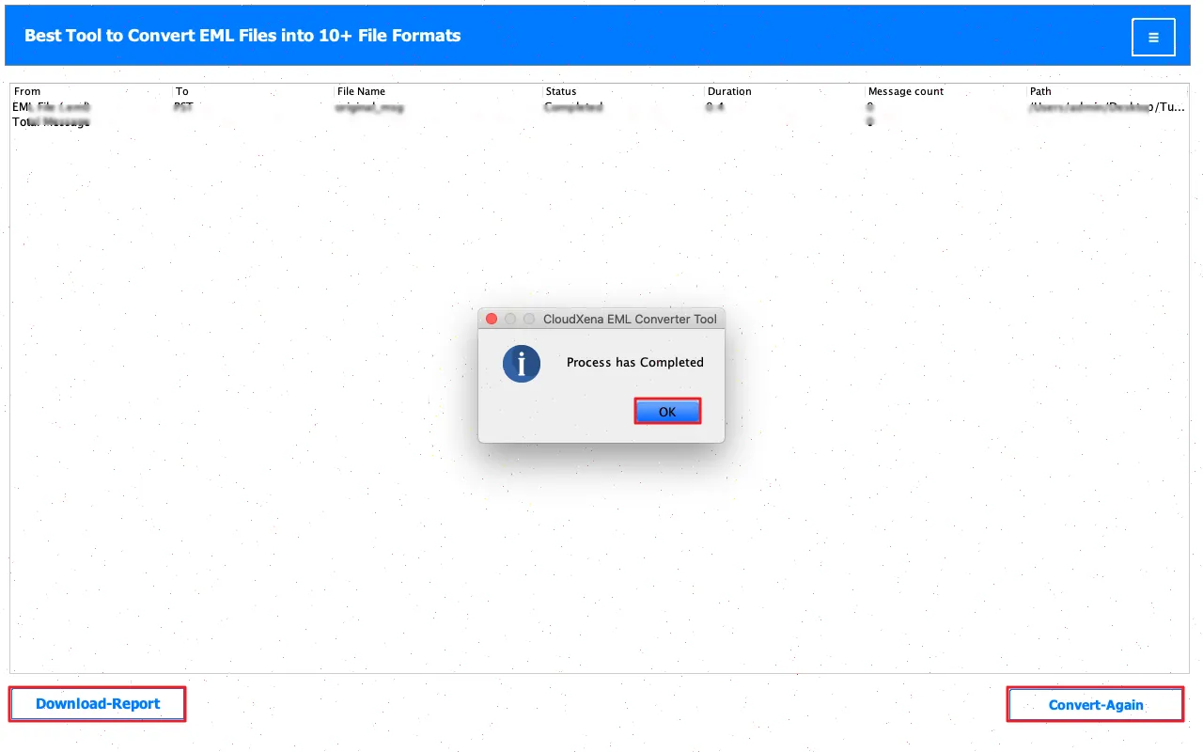The width and height of the screenshot is (1203, 752).
Task: Click the dialog's gray minimize button
Action: point(510,319)
